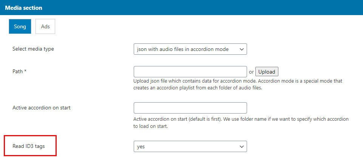This screenshot has height=163, width=363.
Task: Click the asterisk next to Path
Action: 25,71
